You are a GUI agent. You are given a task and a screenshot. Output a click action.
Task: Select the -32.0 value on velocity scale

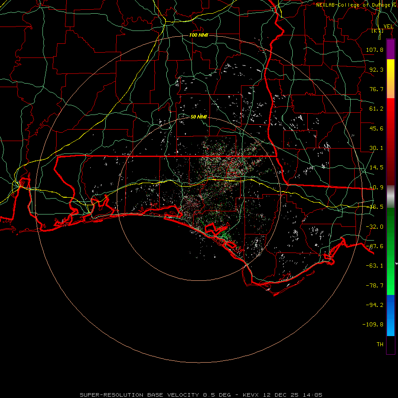375,227
